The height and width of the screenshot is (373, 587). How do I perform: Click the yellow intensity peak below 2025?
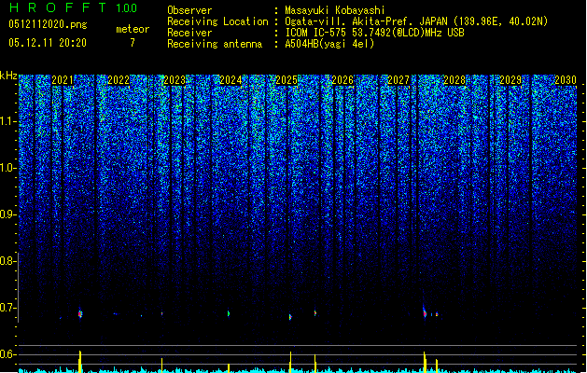pyautogui.click(x=290, y=362)
